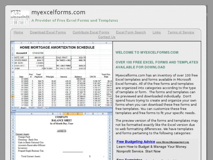Click the 'Cash in Bank-National City' row
Screen dimensions: 213x160
point(31,142)
